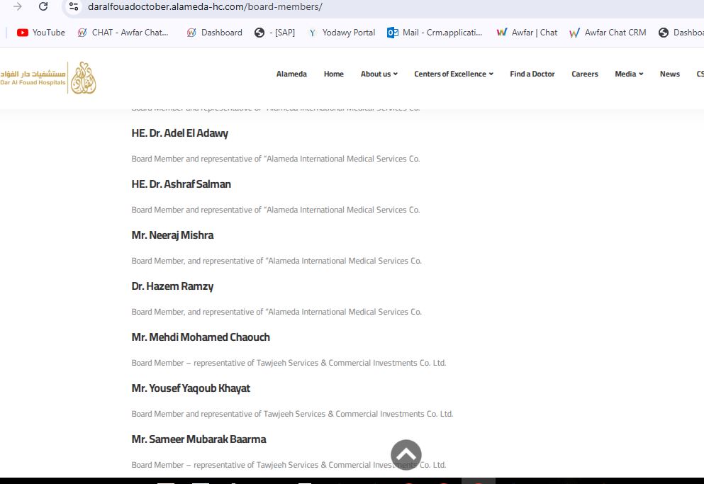Open the YouTube bookmark
This screenshot has height=484, width=704.
41,33
